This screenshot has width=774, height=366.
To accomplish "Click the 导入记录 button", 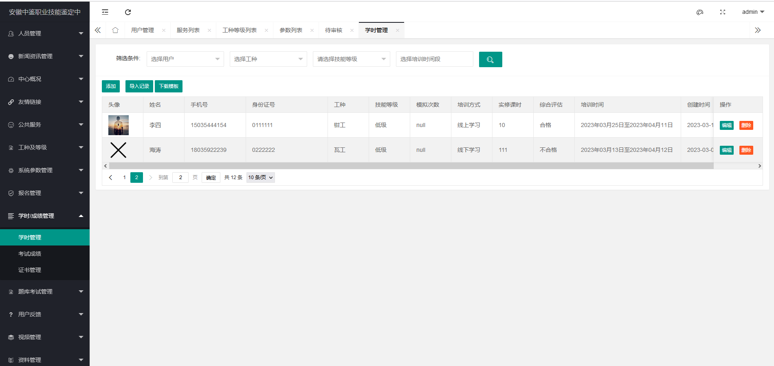I will [139, 86].
